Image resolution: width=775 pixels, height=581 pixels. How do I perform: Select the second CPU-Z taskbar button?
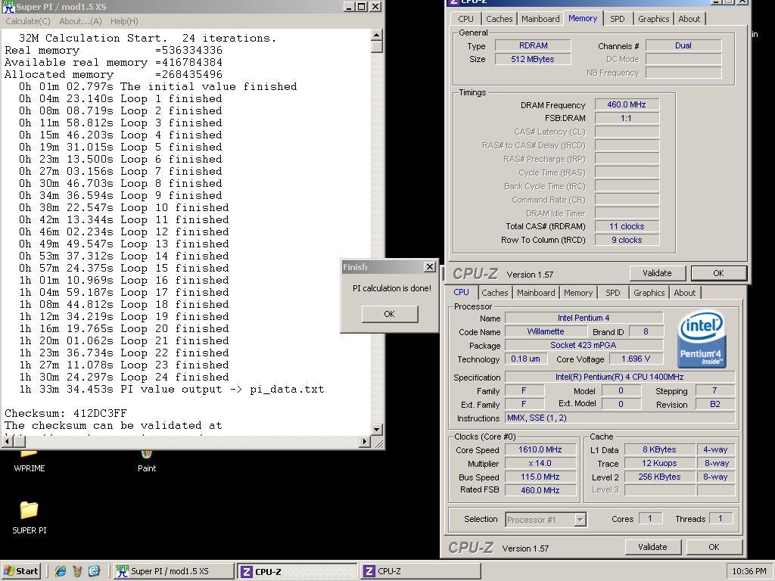pos(420,571)
